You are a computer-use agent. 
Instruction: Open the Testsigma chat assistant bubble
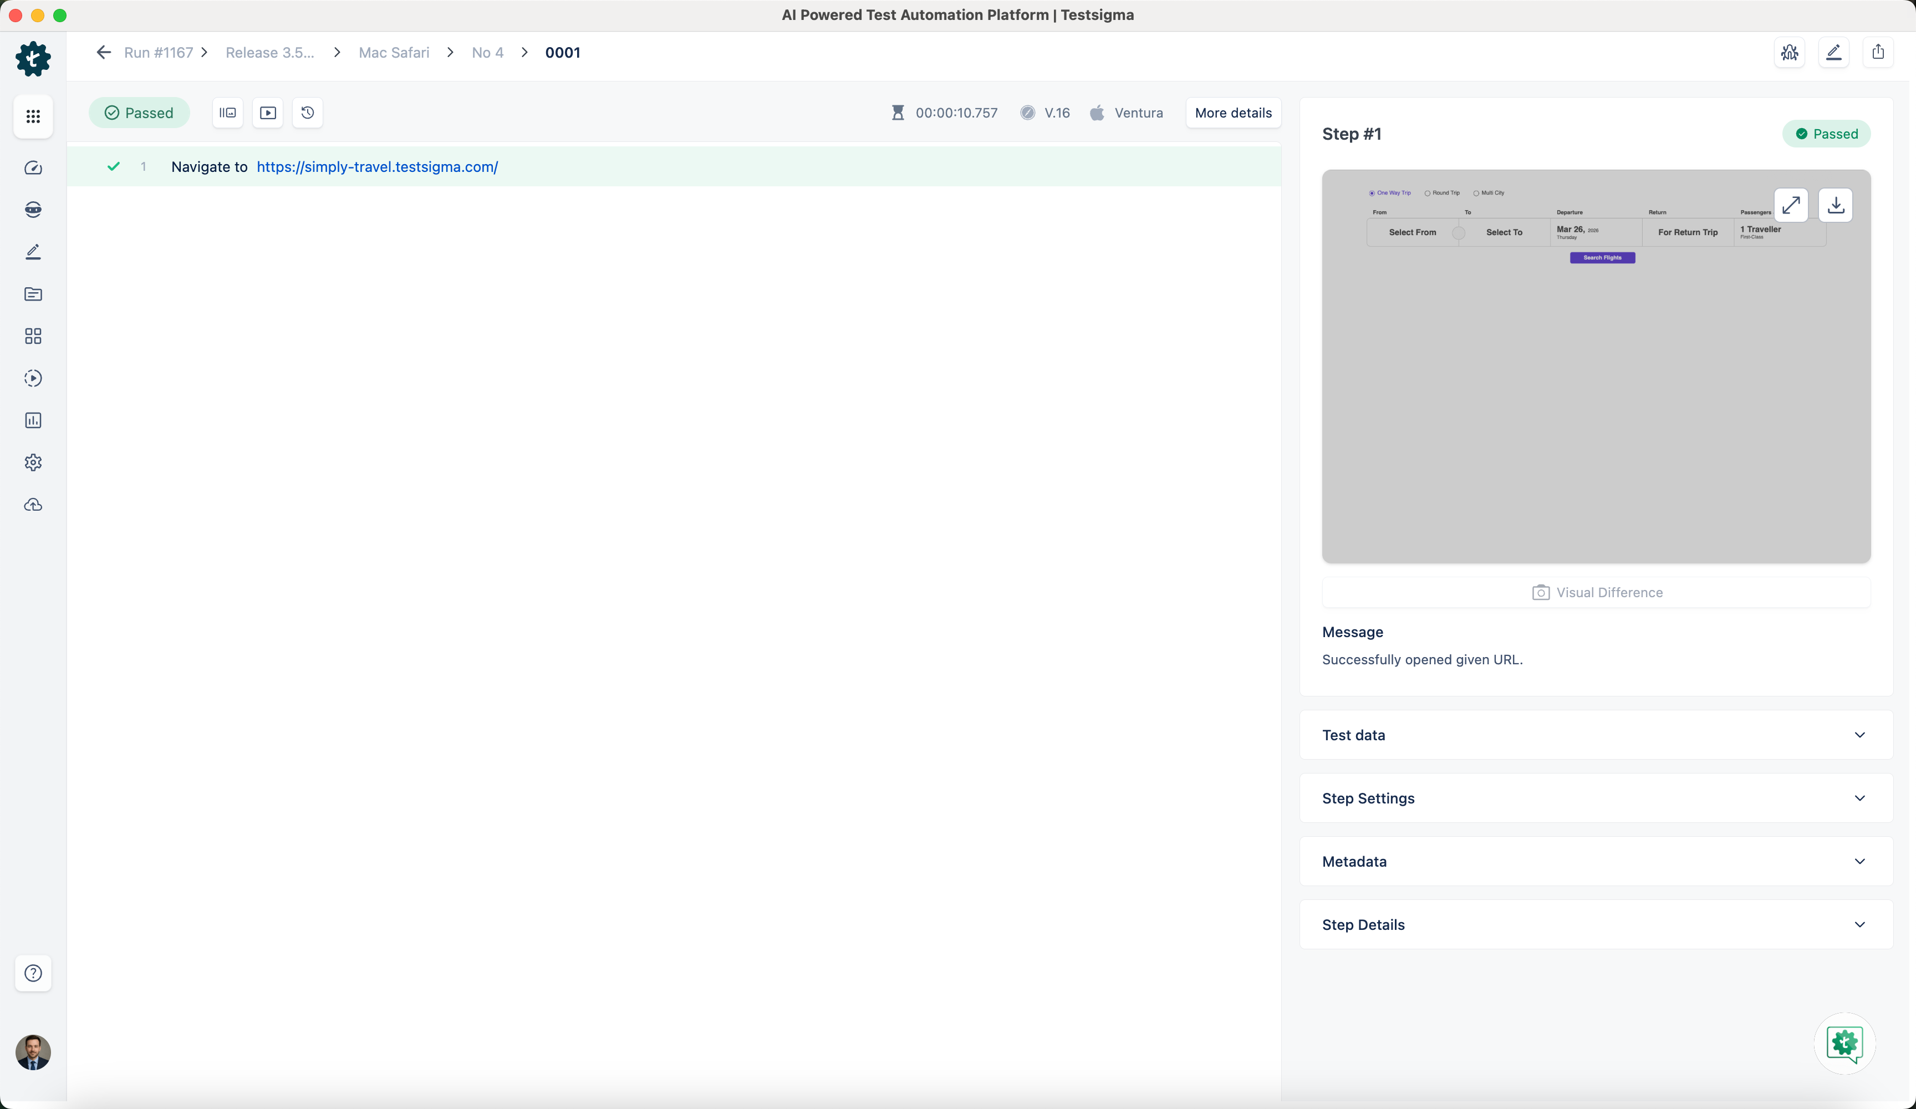[1844, 1043]
